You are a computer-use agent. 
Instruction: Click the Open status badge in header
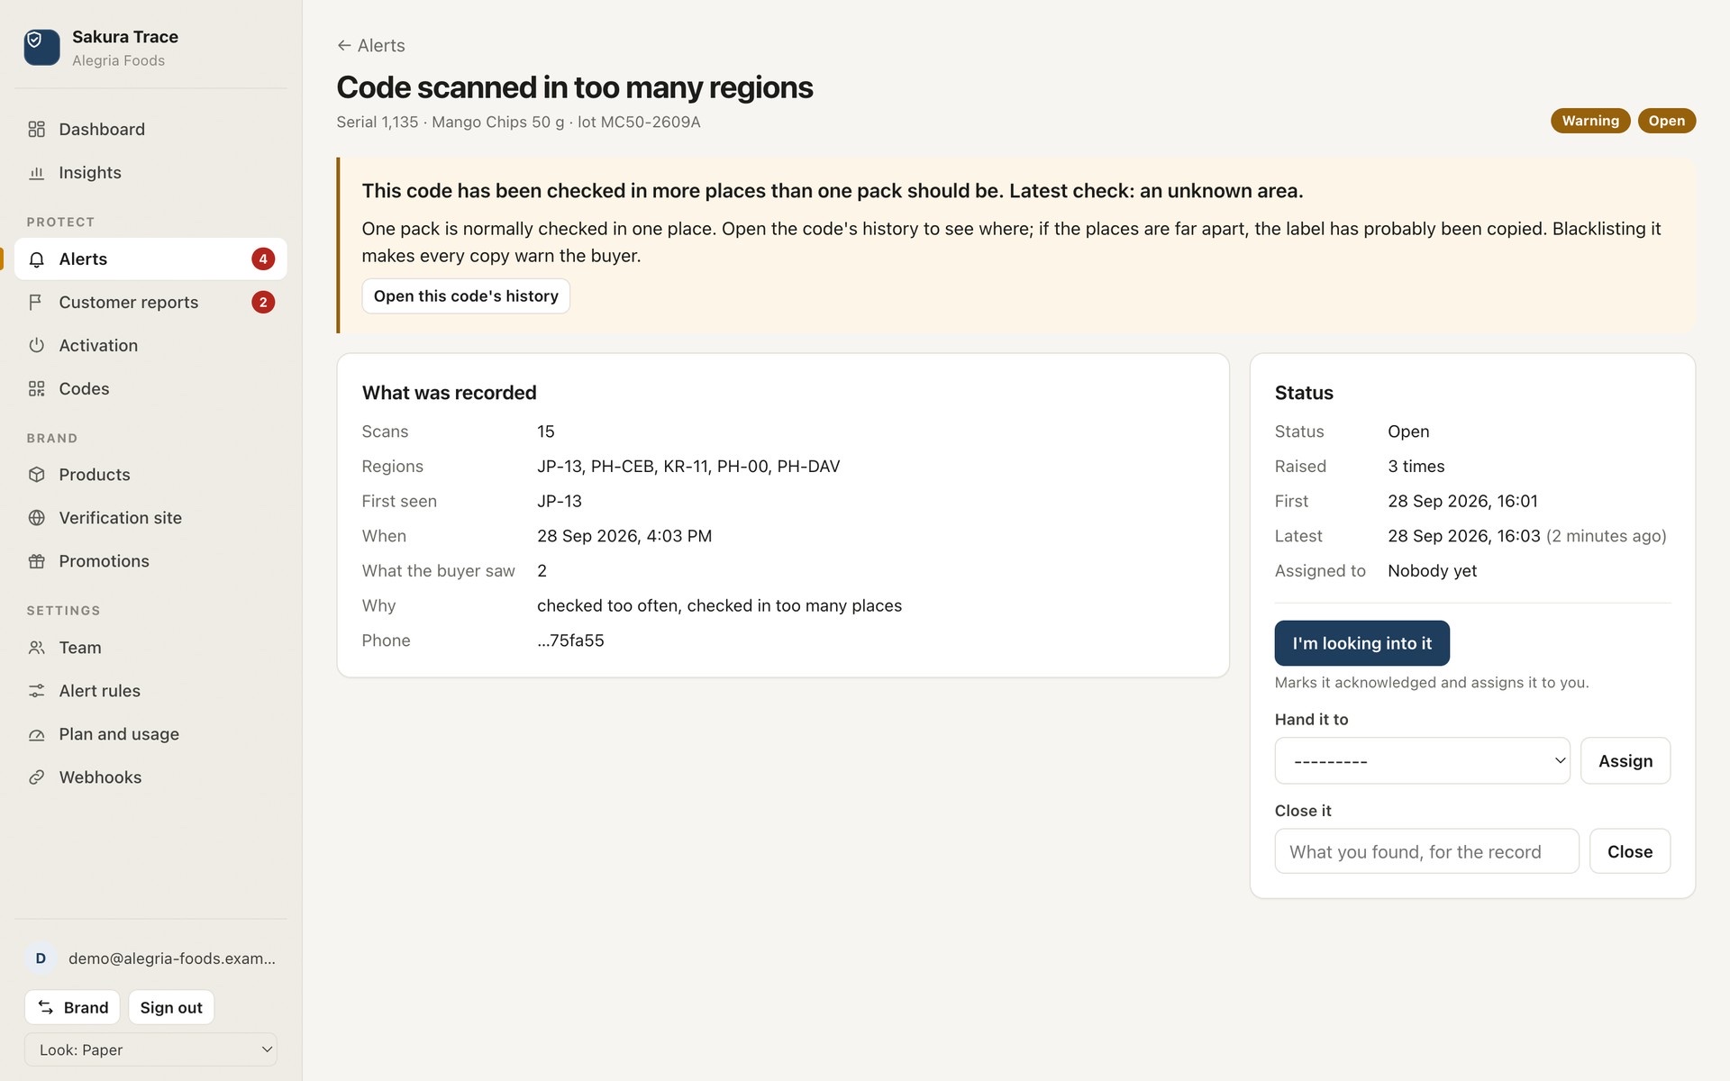point(1666,121)
